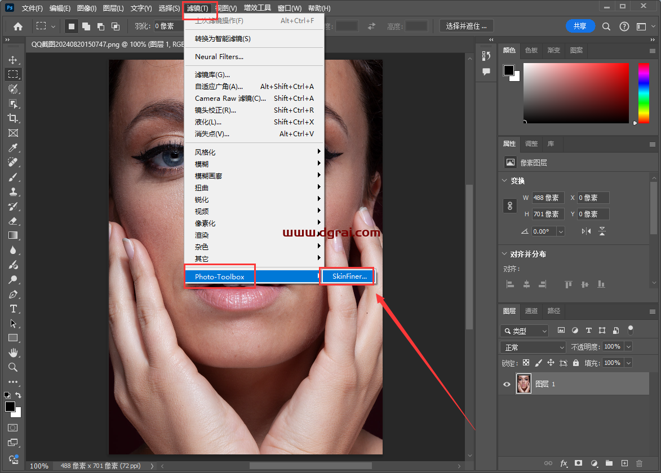Select the Spot Healing Brush tool
This screenshot has height=473, width=661.
(x=13, y=162)
